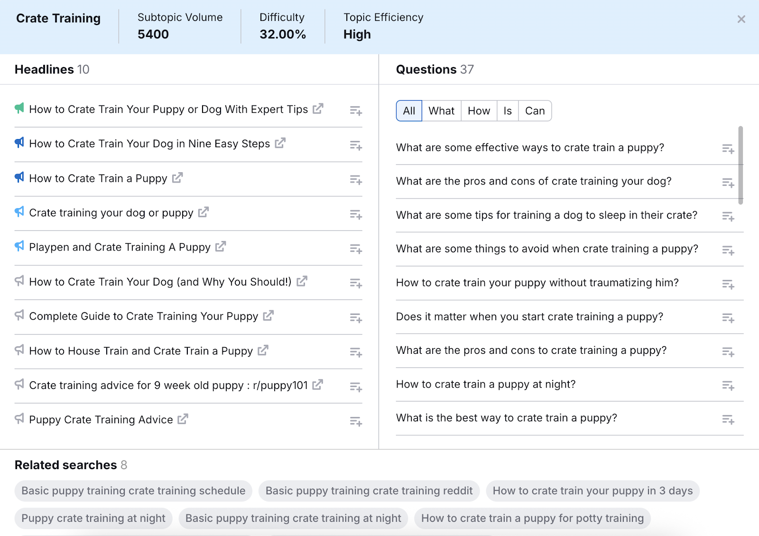Click add-to-list icon for 'Complete Guide to Crate Training Your Puppy'
This screenshot has height=536, width=759.
click(355, 317)
